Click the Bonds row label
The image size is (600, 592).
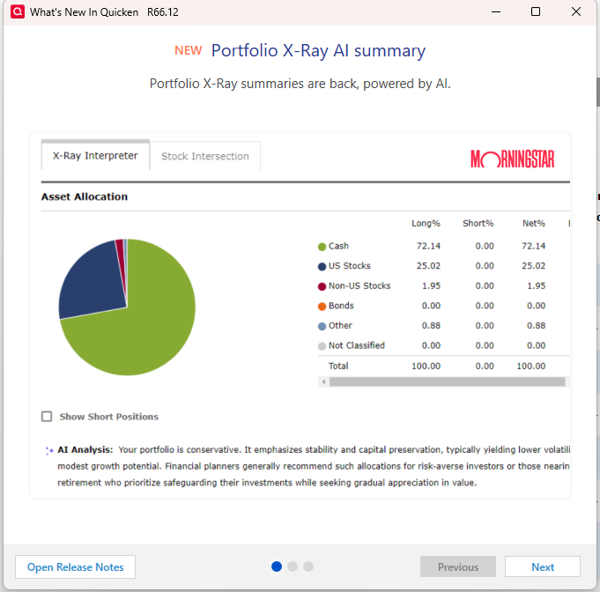(341, 306)
